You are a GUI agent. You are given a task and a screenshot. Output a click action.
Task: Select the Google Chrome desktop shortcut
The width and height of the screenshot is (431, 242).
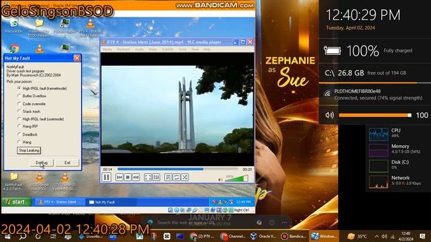coord(14,48)
